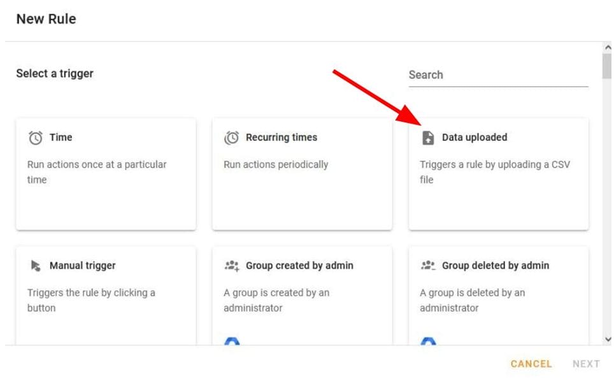This screenshot has height=378, width=614.
Task: Click inside the Search field
Action: pyautogui.click(x=497, y=75)
